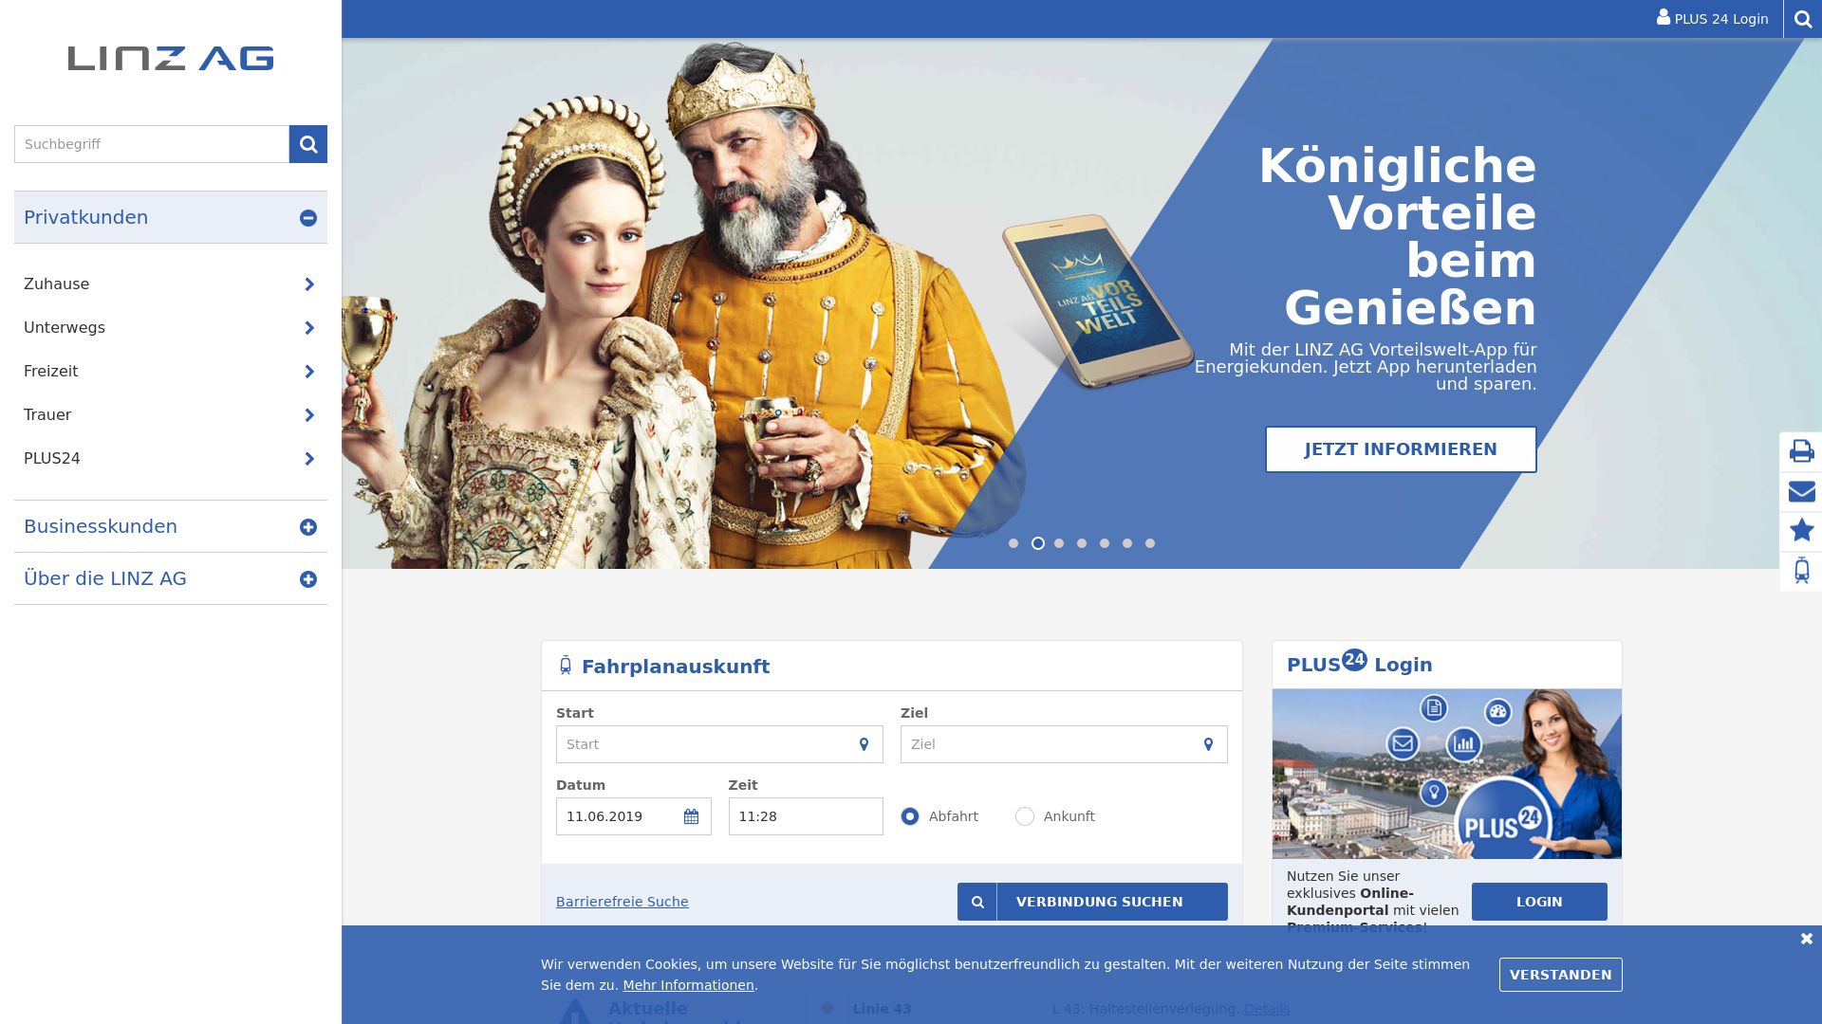Open the Freizeit menu item
The image size is (1822, 1024).
[171, 372]
